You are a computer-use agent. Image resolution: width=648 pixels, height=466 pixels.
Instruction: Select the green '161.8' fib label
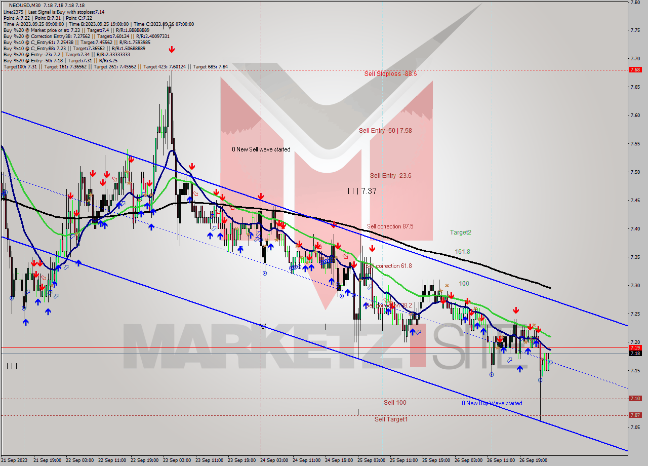coord(462,251)
